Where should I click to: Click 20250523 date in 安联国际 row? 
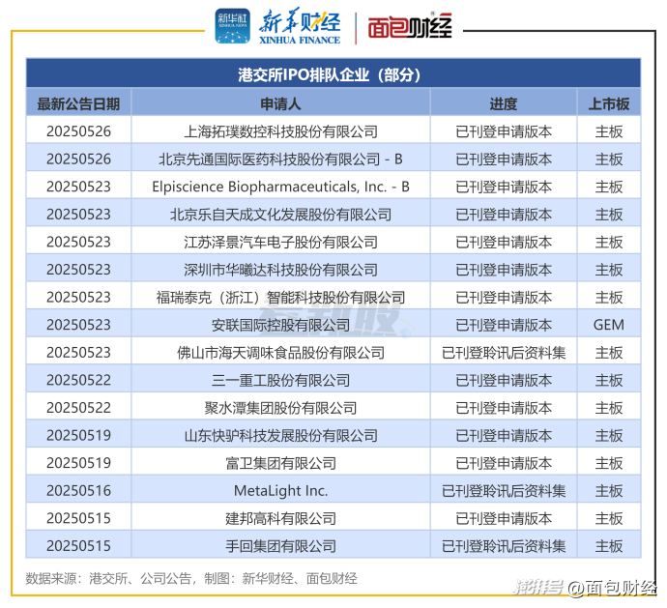tap(78, 325)
